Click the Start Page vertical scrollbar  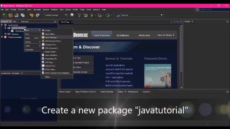[181, 57]
